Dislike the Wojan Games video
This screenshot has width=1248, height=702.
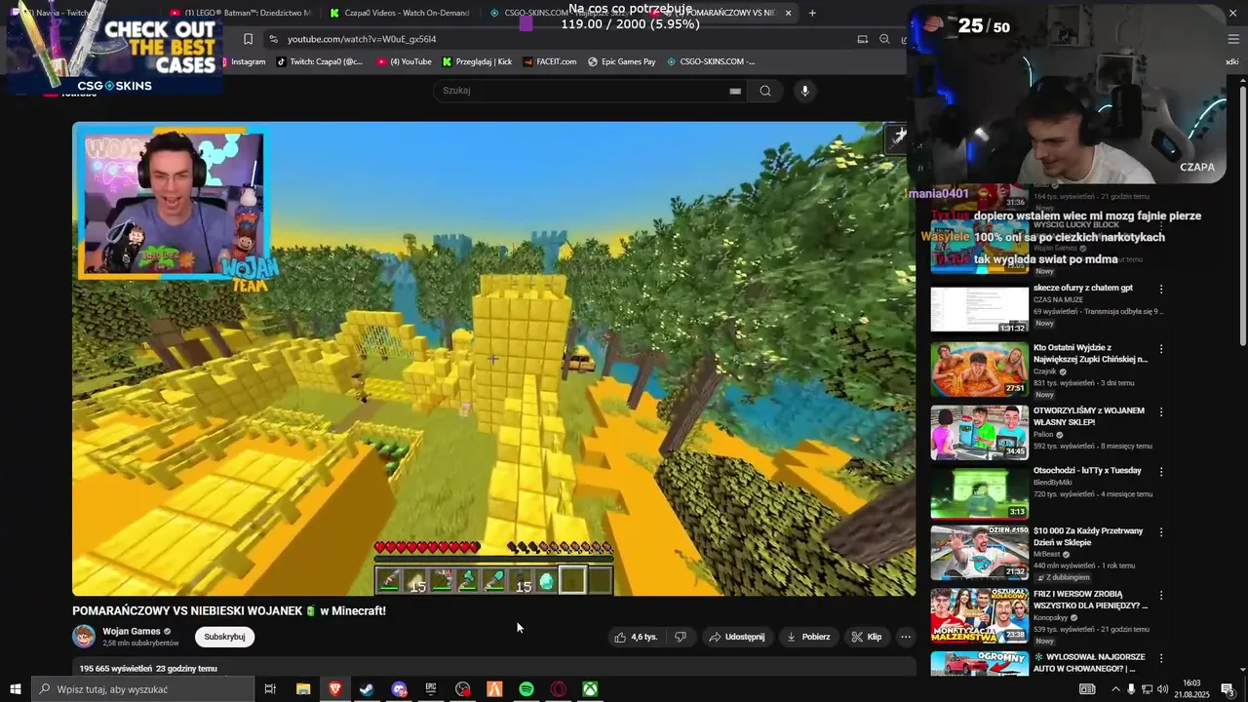(x=681, y=637)
